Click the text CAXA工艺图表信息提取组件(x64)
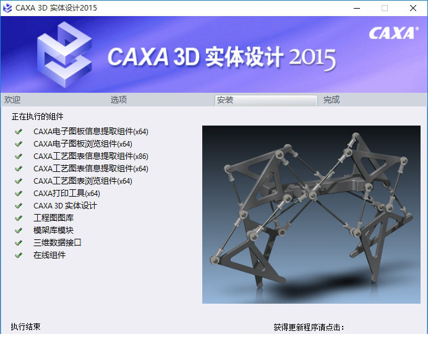 coord(91,169)
